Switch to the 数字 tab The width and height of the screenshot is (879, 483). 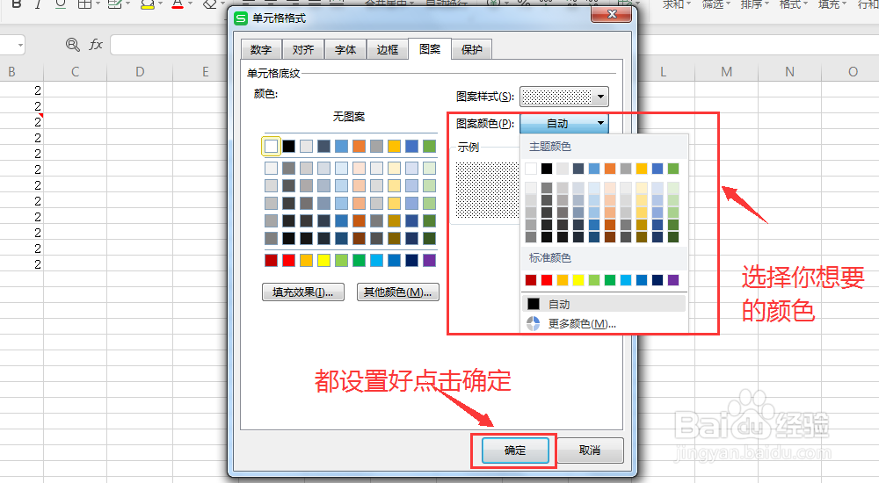261,49
